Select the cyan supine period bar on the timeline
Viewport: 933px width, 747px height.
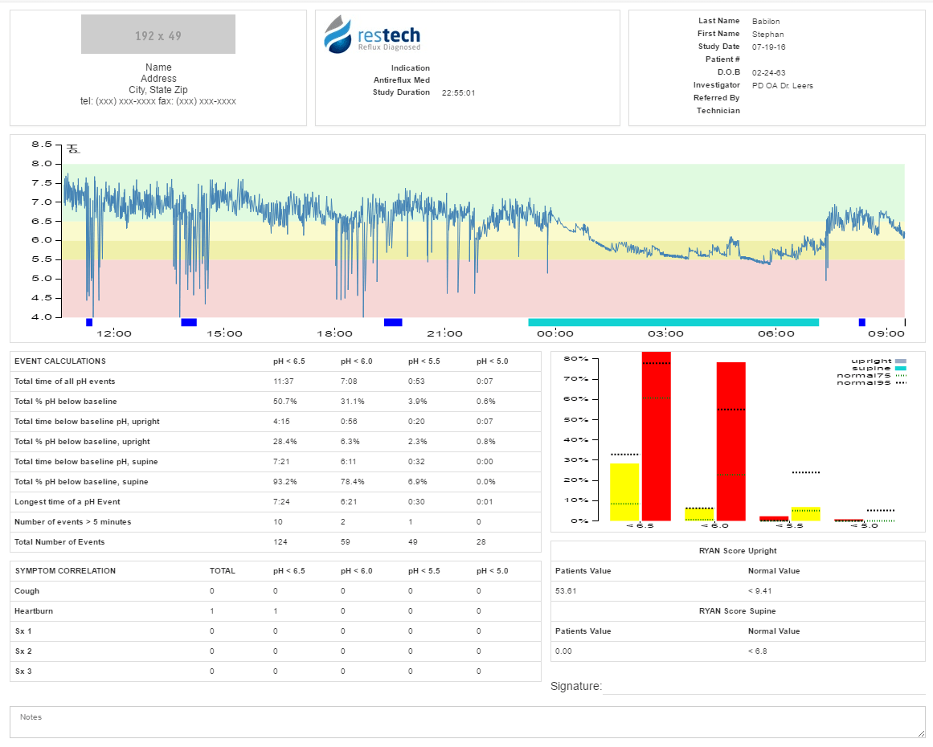(673, 322)
